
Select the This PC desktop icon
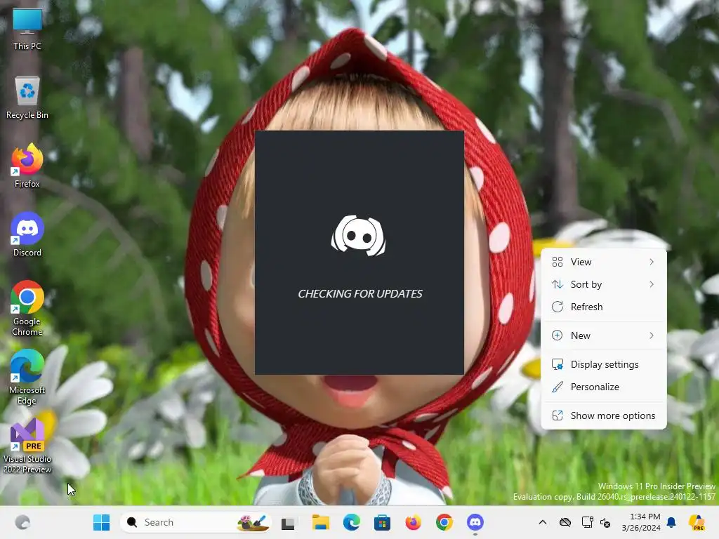click(27, 29)
